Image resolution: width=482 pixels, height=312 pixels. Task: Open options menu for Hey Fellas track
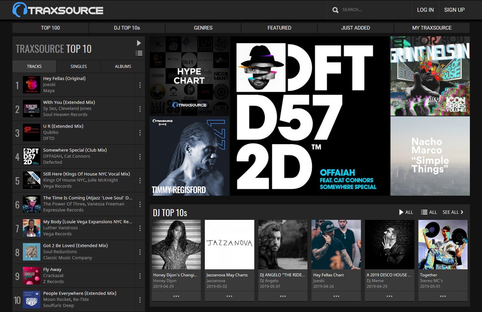click(x=140, y=85)
